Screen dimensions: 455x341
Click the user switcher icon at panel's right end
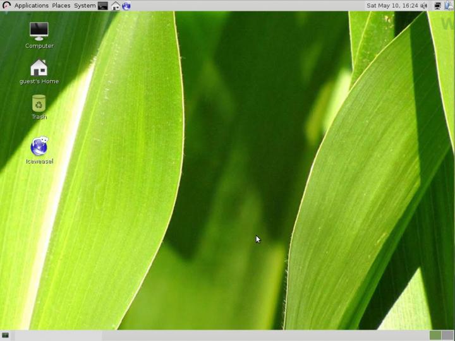coord(449,6)
